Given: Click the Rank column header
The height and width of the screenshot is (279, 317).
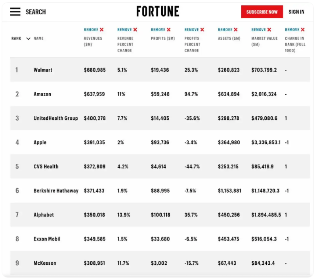Looking at the screenshot, I should point(16,38).
